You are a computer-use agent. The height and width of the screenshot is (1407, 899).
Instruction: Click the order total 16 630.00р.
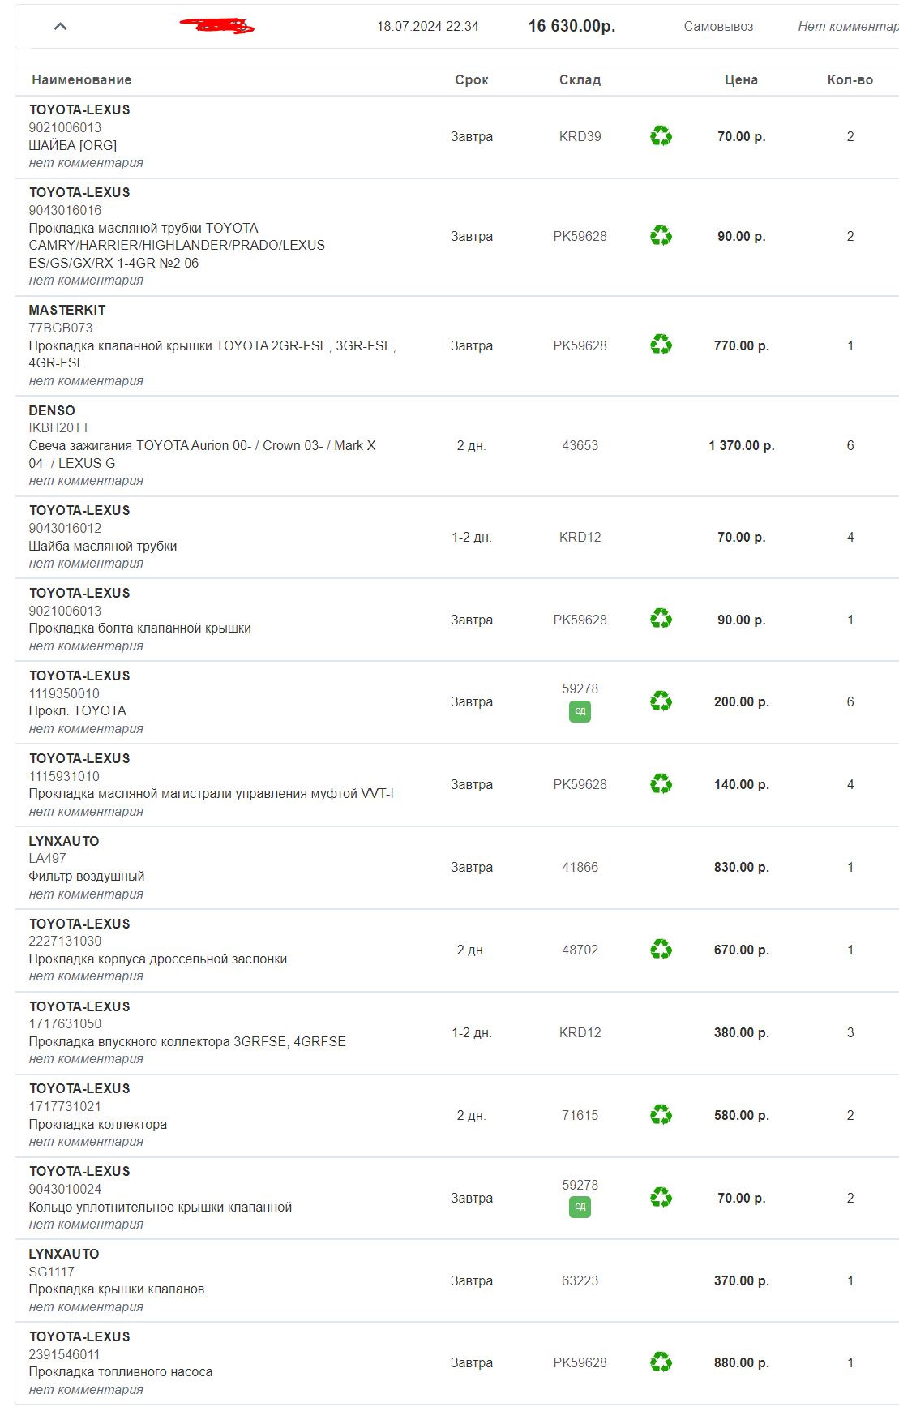pos(572,26)
